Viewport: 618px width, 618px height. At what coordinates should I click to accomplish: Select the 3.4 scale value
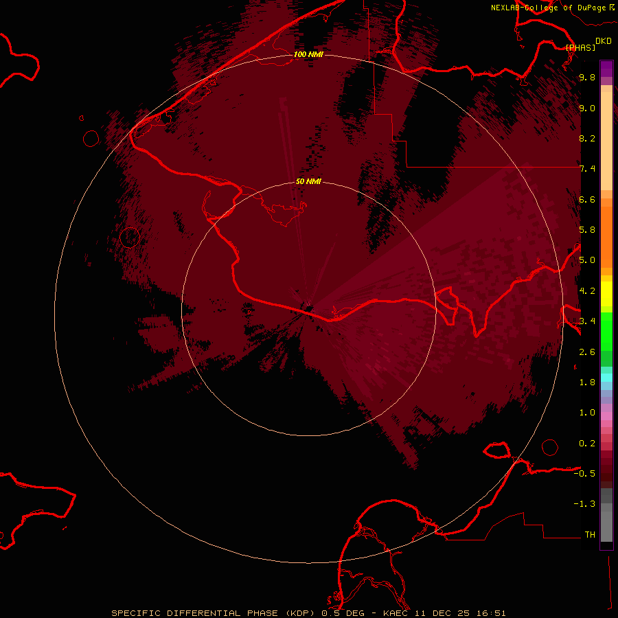587,321
